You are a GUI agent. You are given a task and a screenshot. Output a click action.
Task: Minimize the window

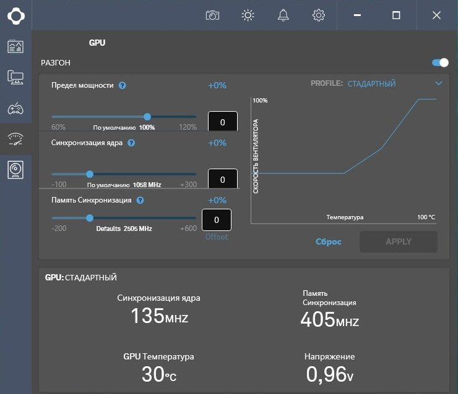357,15
